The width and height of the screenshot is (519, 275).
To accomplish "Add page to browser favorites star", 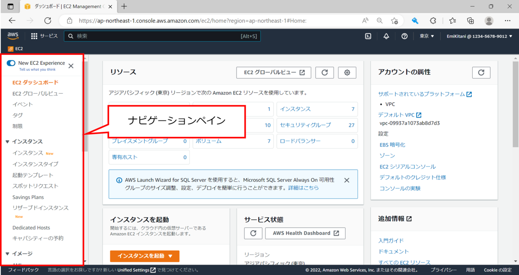I will tap(394, 20).
